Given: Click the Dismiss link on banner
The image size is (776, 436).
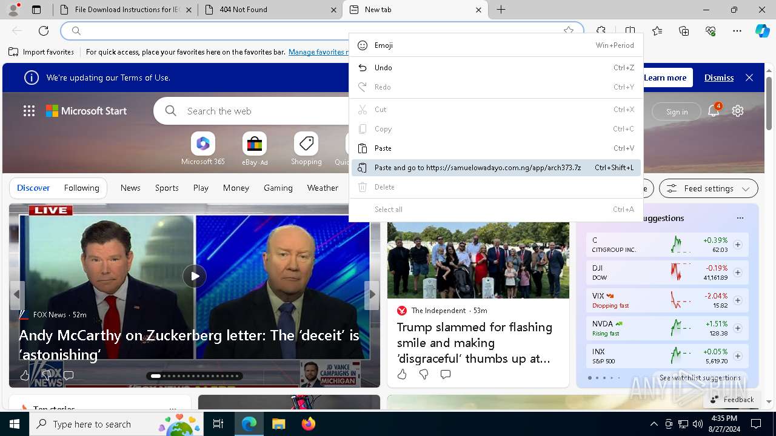Looking at the screenshot, I should [719, 78].
